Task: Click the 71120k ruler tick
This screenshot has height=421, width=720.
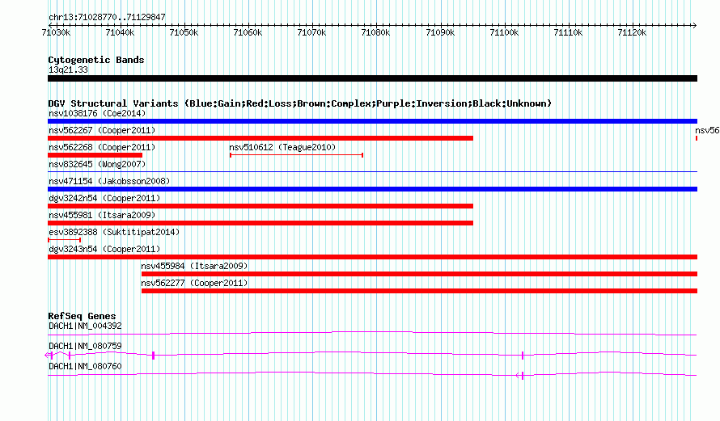Action: 633,32
